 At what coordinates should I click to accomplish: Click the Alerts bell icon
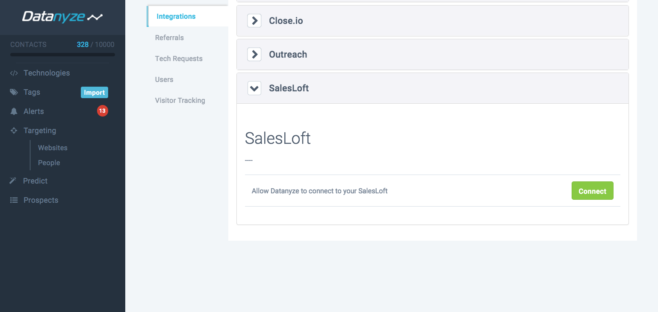click(14, 111)
